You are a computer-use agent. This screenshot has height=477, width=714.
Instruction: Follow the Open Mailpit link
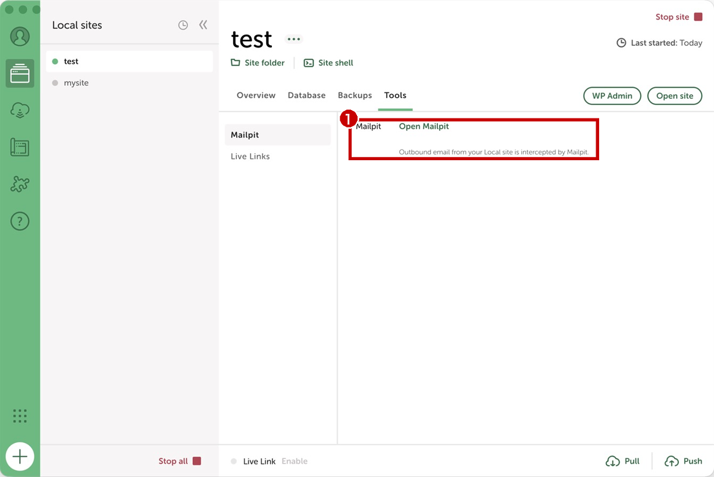[x=424, y=126]
